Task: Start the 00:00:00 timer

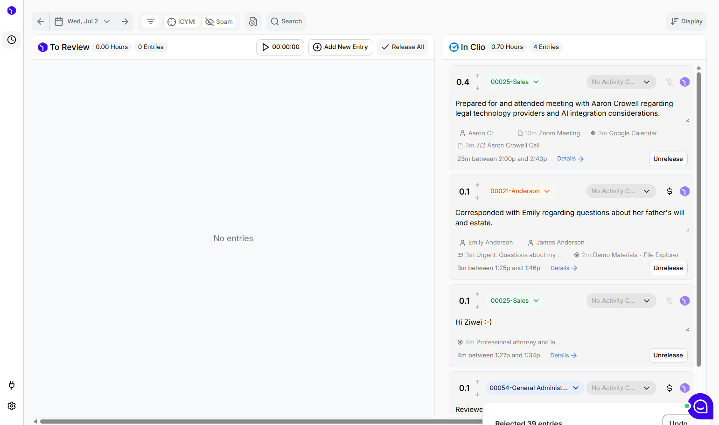Action: pos(280,47)
